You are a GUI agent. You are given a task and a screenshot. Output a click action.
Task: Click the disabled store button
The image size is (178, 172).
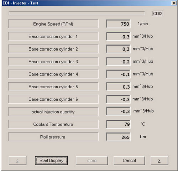[92, 161]
